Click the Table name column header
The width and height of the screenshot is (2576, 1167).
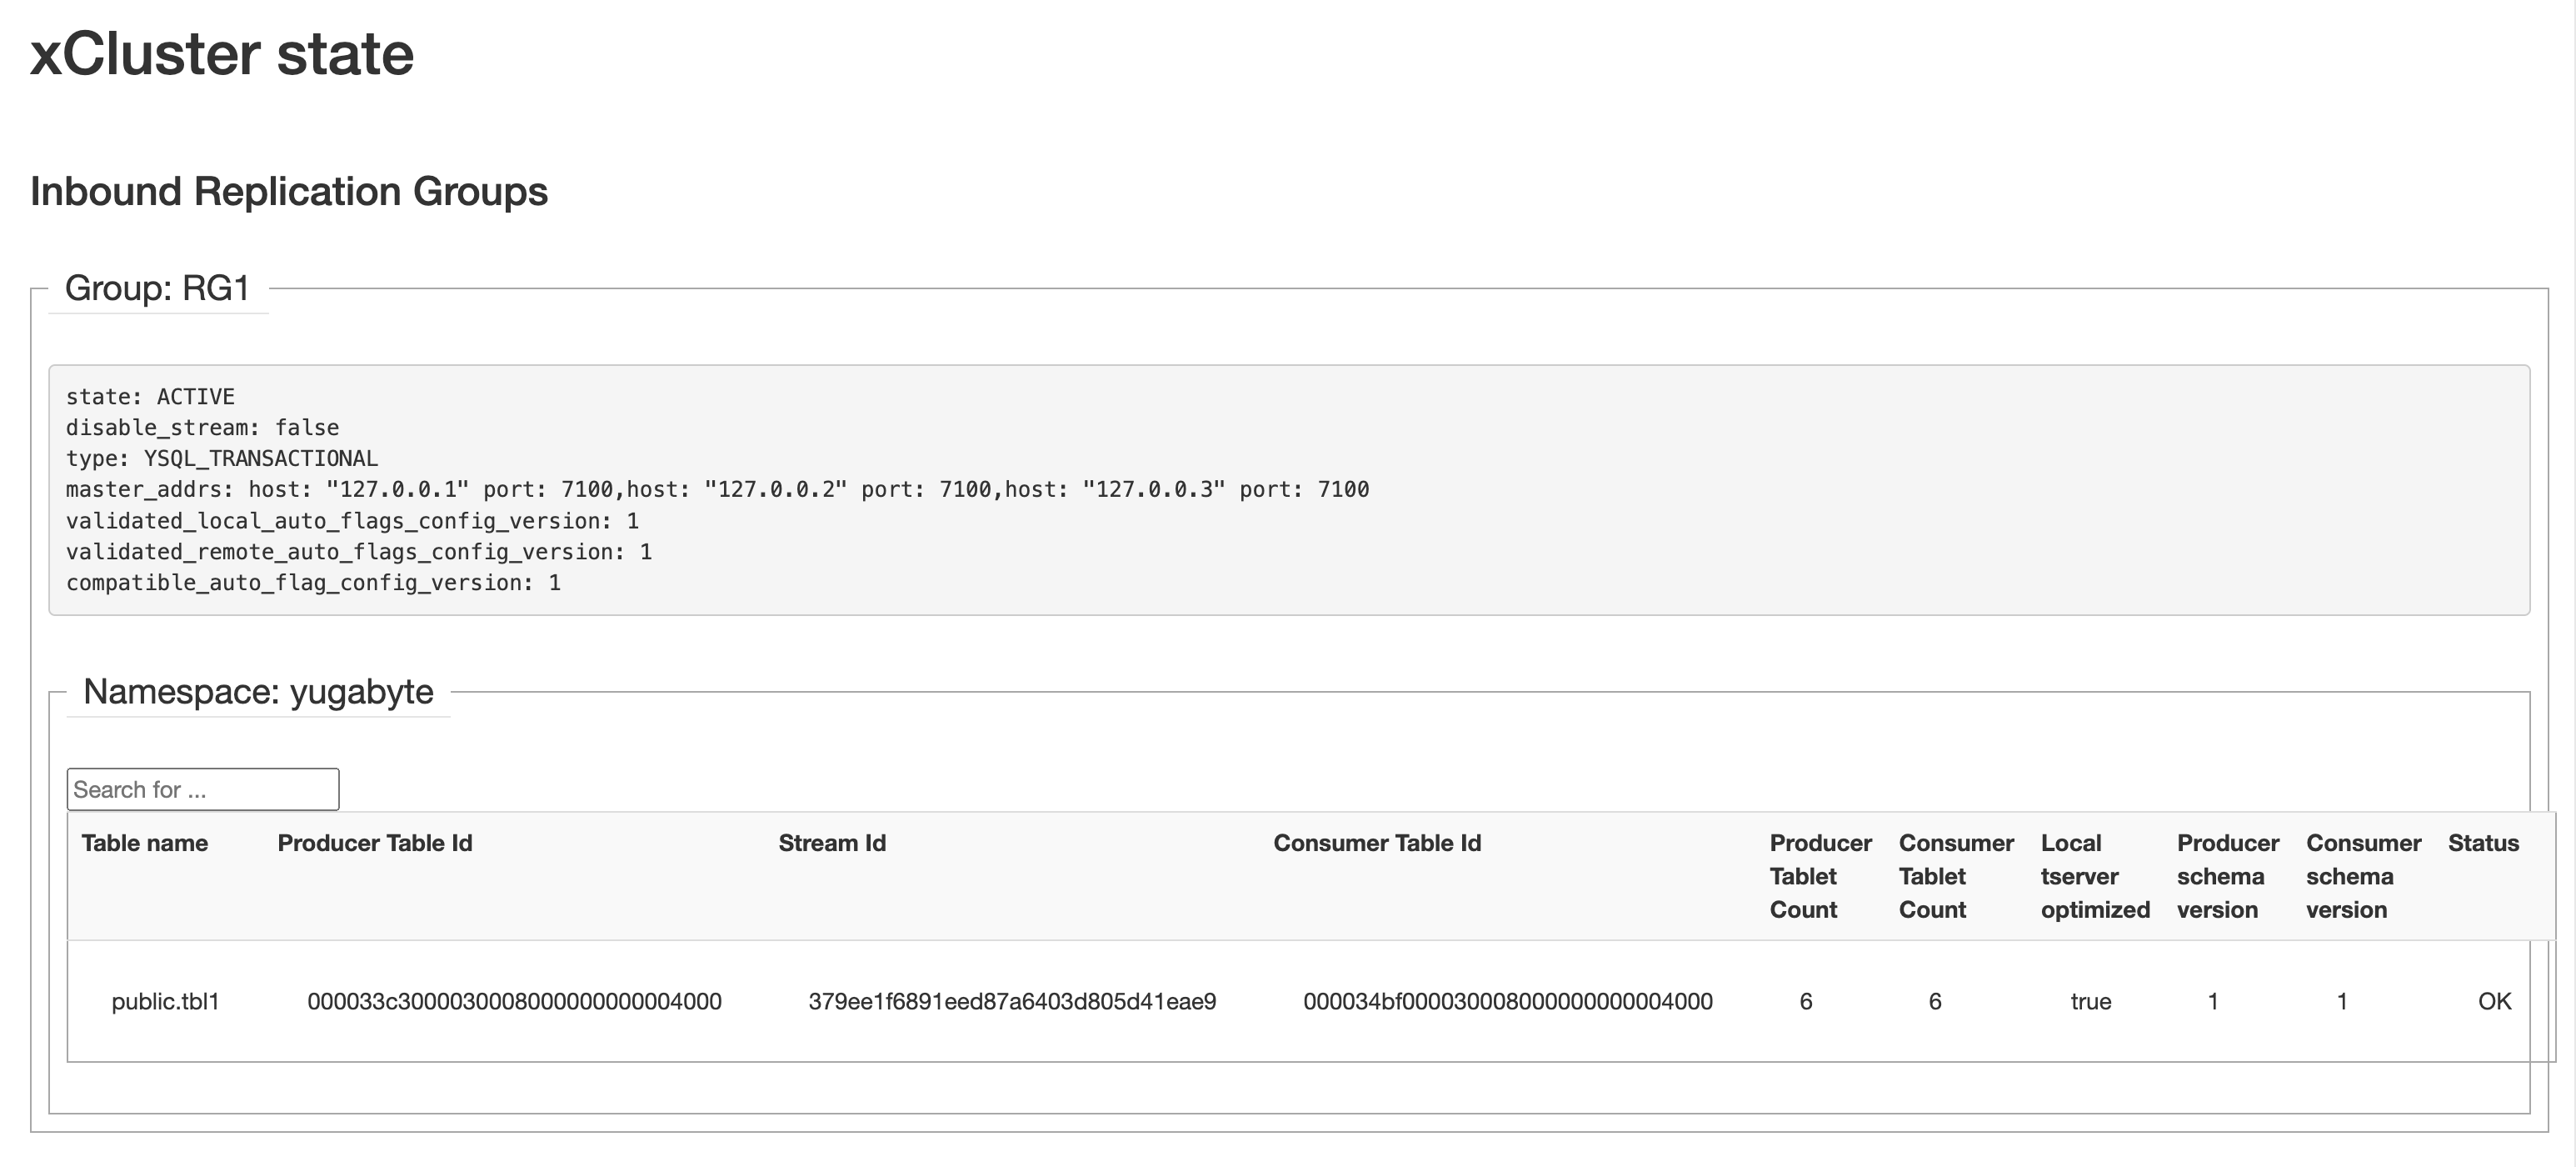145,844
